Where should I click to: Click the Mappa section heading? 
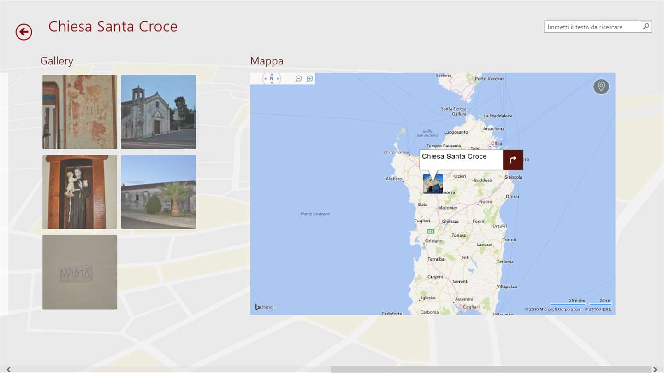click(267, 61)
